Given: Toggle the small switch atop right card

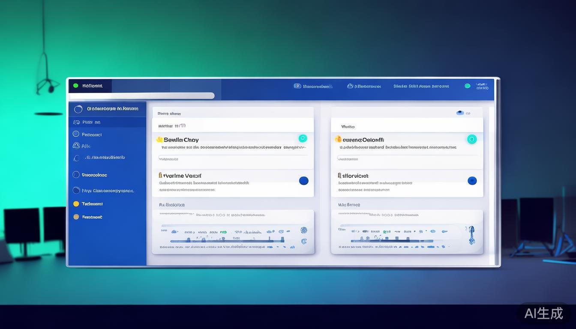Looking at the screenshot, I should coord(460,113).
